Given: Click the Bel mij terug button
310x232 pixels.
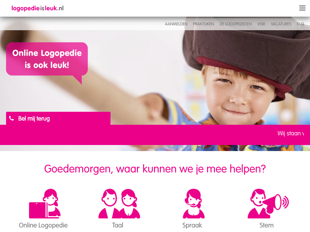Looking at the screenshot, I should (58, 118).
